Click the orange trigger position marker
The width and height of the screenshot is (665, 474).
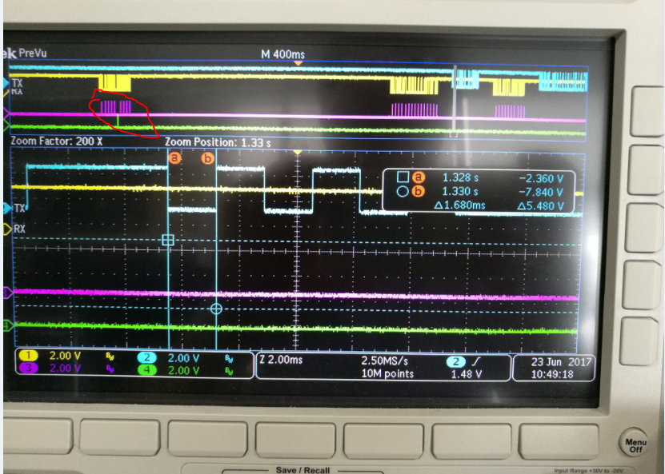point(298,63)
